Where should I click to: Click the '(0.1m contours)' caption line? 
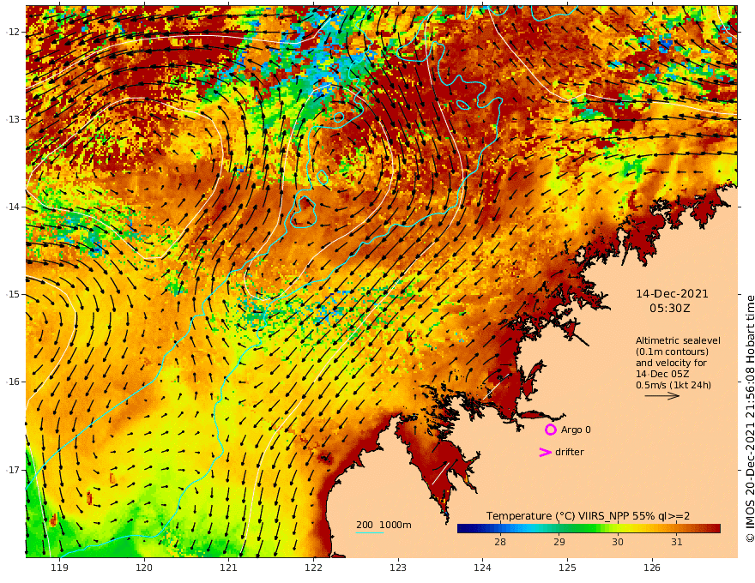(x=672, y=352)
